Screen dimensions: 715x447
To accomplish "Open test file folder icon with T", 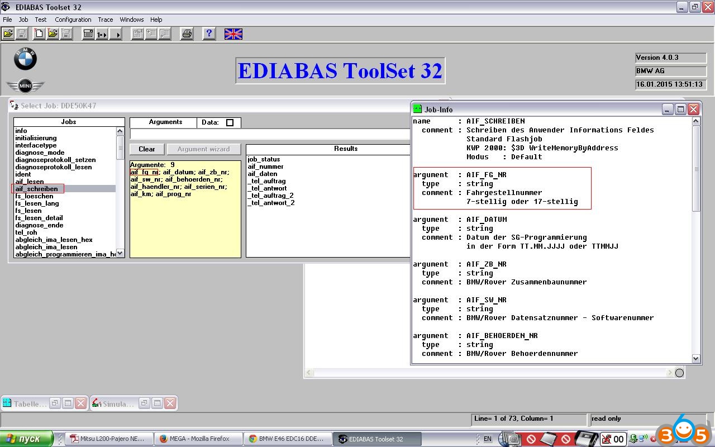I will (53, 34).
